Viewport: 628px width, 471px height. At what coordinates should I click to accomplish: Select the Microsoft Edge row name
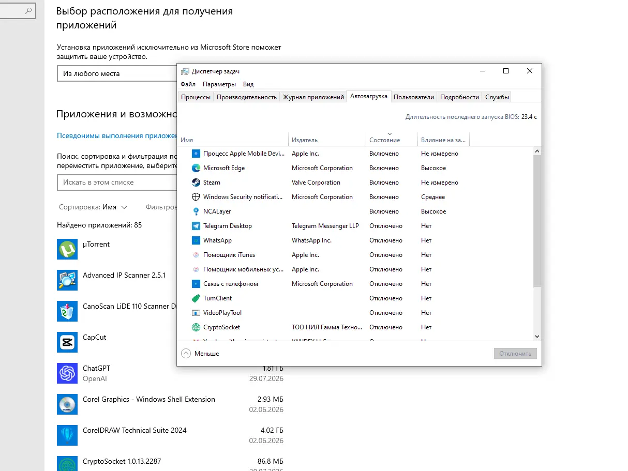click(x=224, y=168)
